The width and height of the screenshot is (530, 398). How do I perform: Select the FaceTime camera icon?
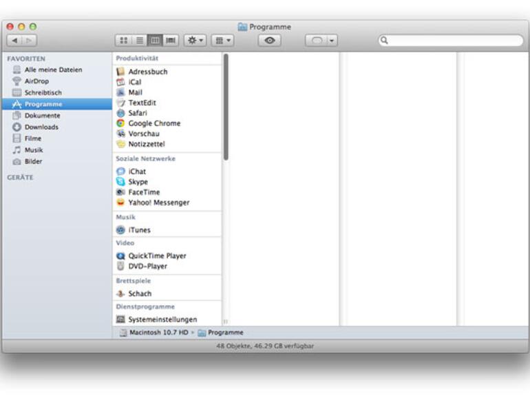[120, 192]
